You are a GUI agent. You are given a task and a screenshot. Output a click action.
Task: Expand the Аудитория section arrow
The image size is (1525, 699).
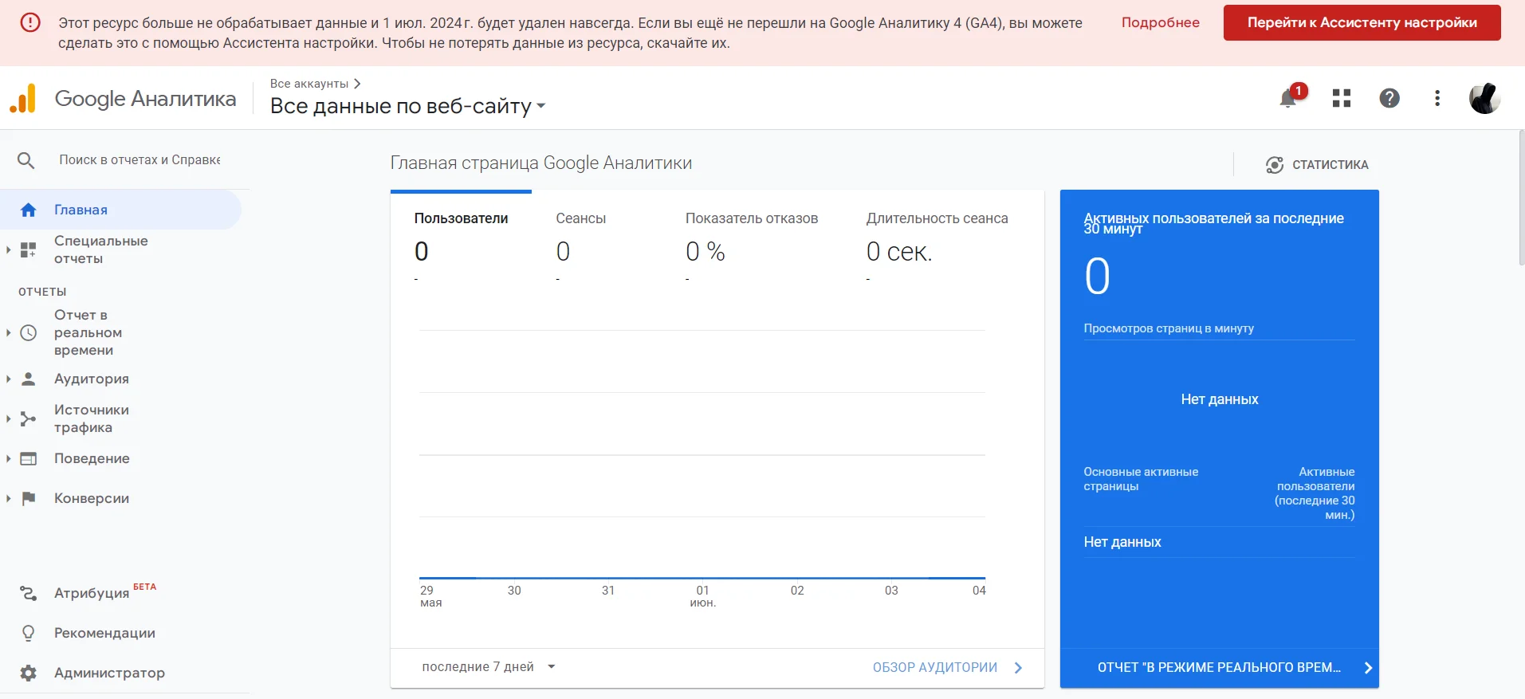click(8, 379)
